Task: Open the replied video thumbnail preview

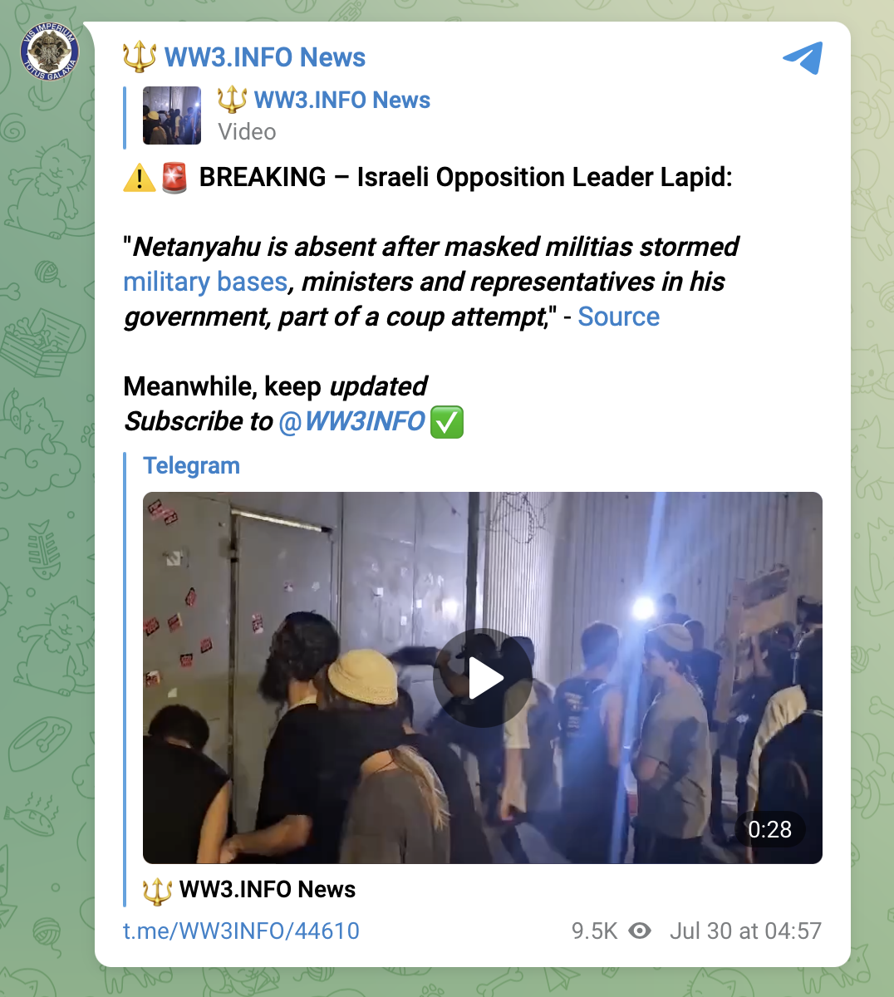Action: [x=172, y=115]
